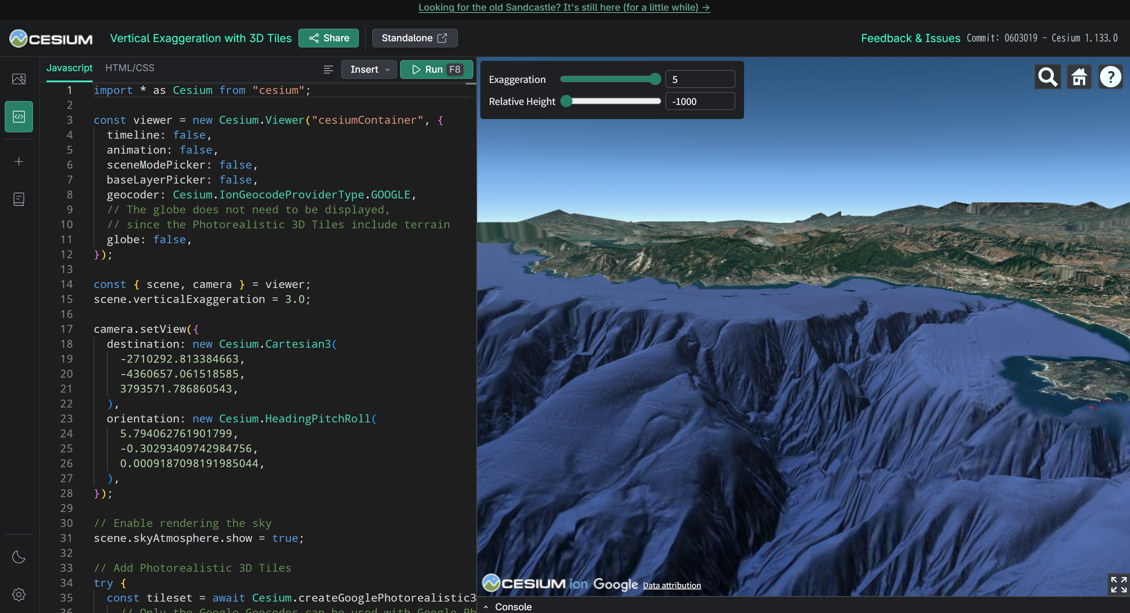The width and height of the screenshot is (1130, 613).
Task: Select the code editor sidebar icon
Action: [19, 117]
